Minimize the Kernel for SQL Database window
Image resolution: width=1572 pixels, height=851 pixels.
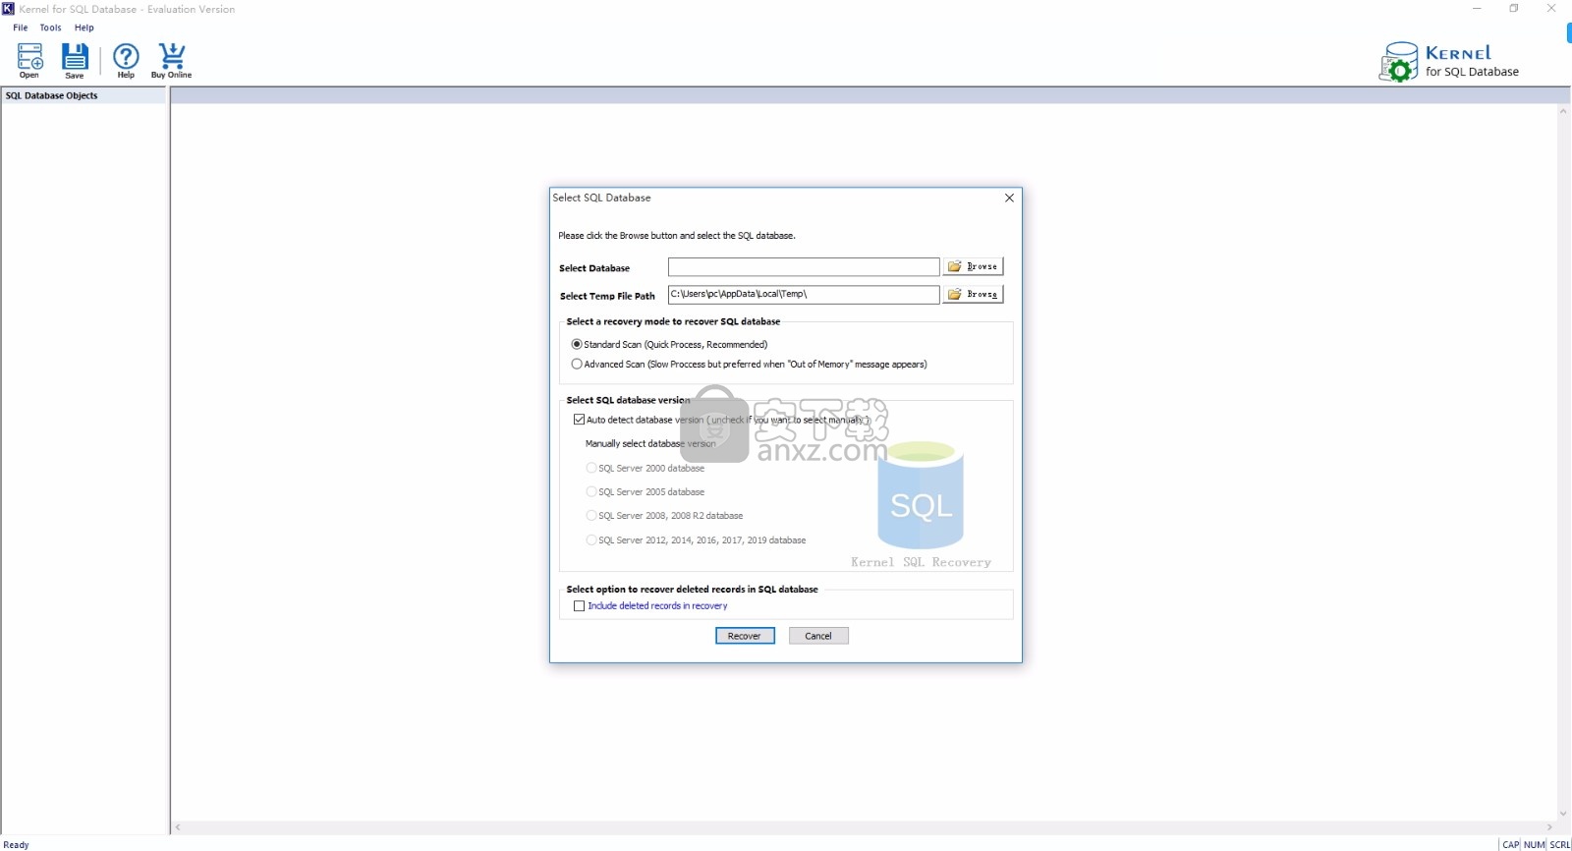pos(1477,9)
